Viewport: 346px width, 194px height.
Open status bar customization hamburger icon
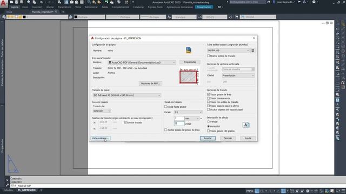tap(343, 191)
